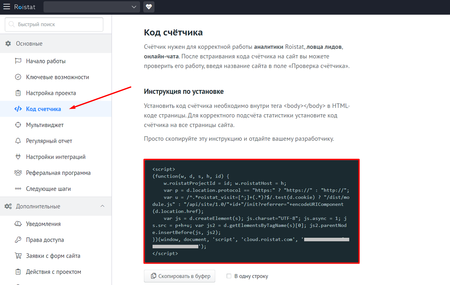Open the hamburger menu next to Roistat logo

(6, 7)
